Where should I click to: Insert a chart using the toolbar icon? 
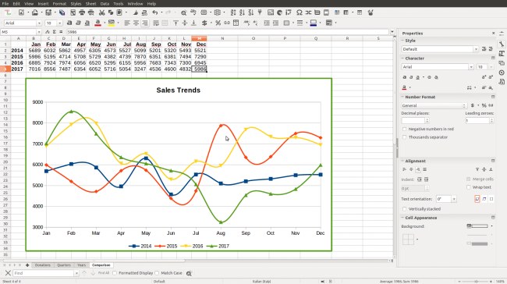click(279, 12)
